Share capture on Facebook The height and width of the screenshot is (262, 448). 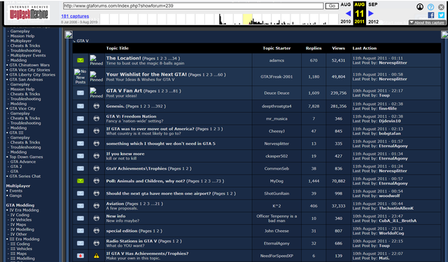point(431,15)
